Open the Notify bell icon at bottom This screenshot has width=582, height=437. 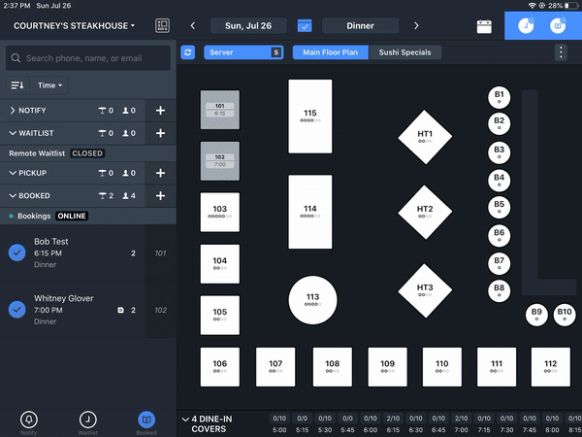coord(29,420)
